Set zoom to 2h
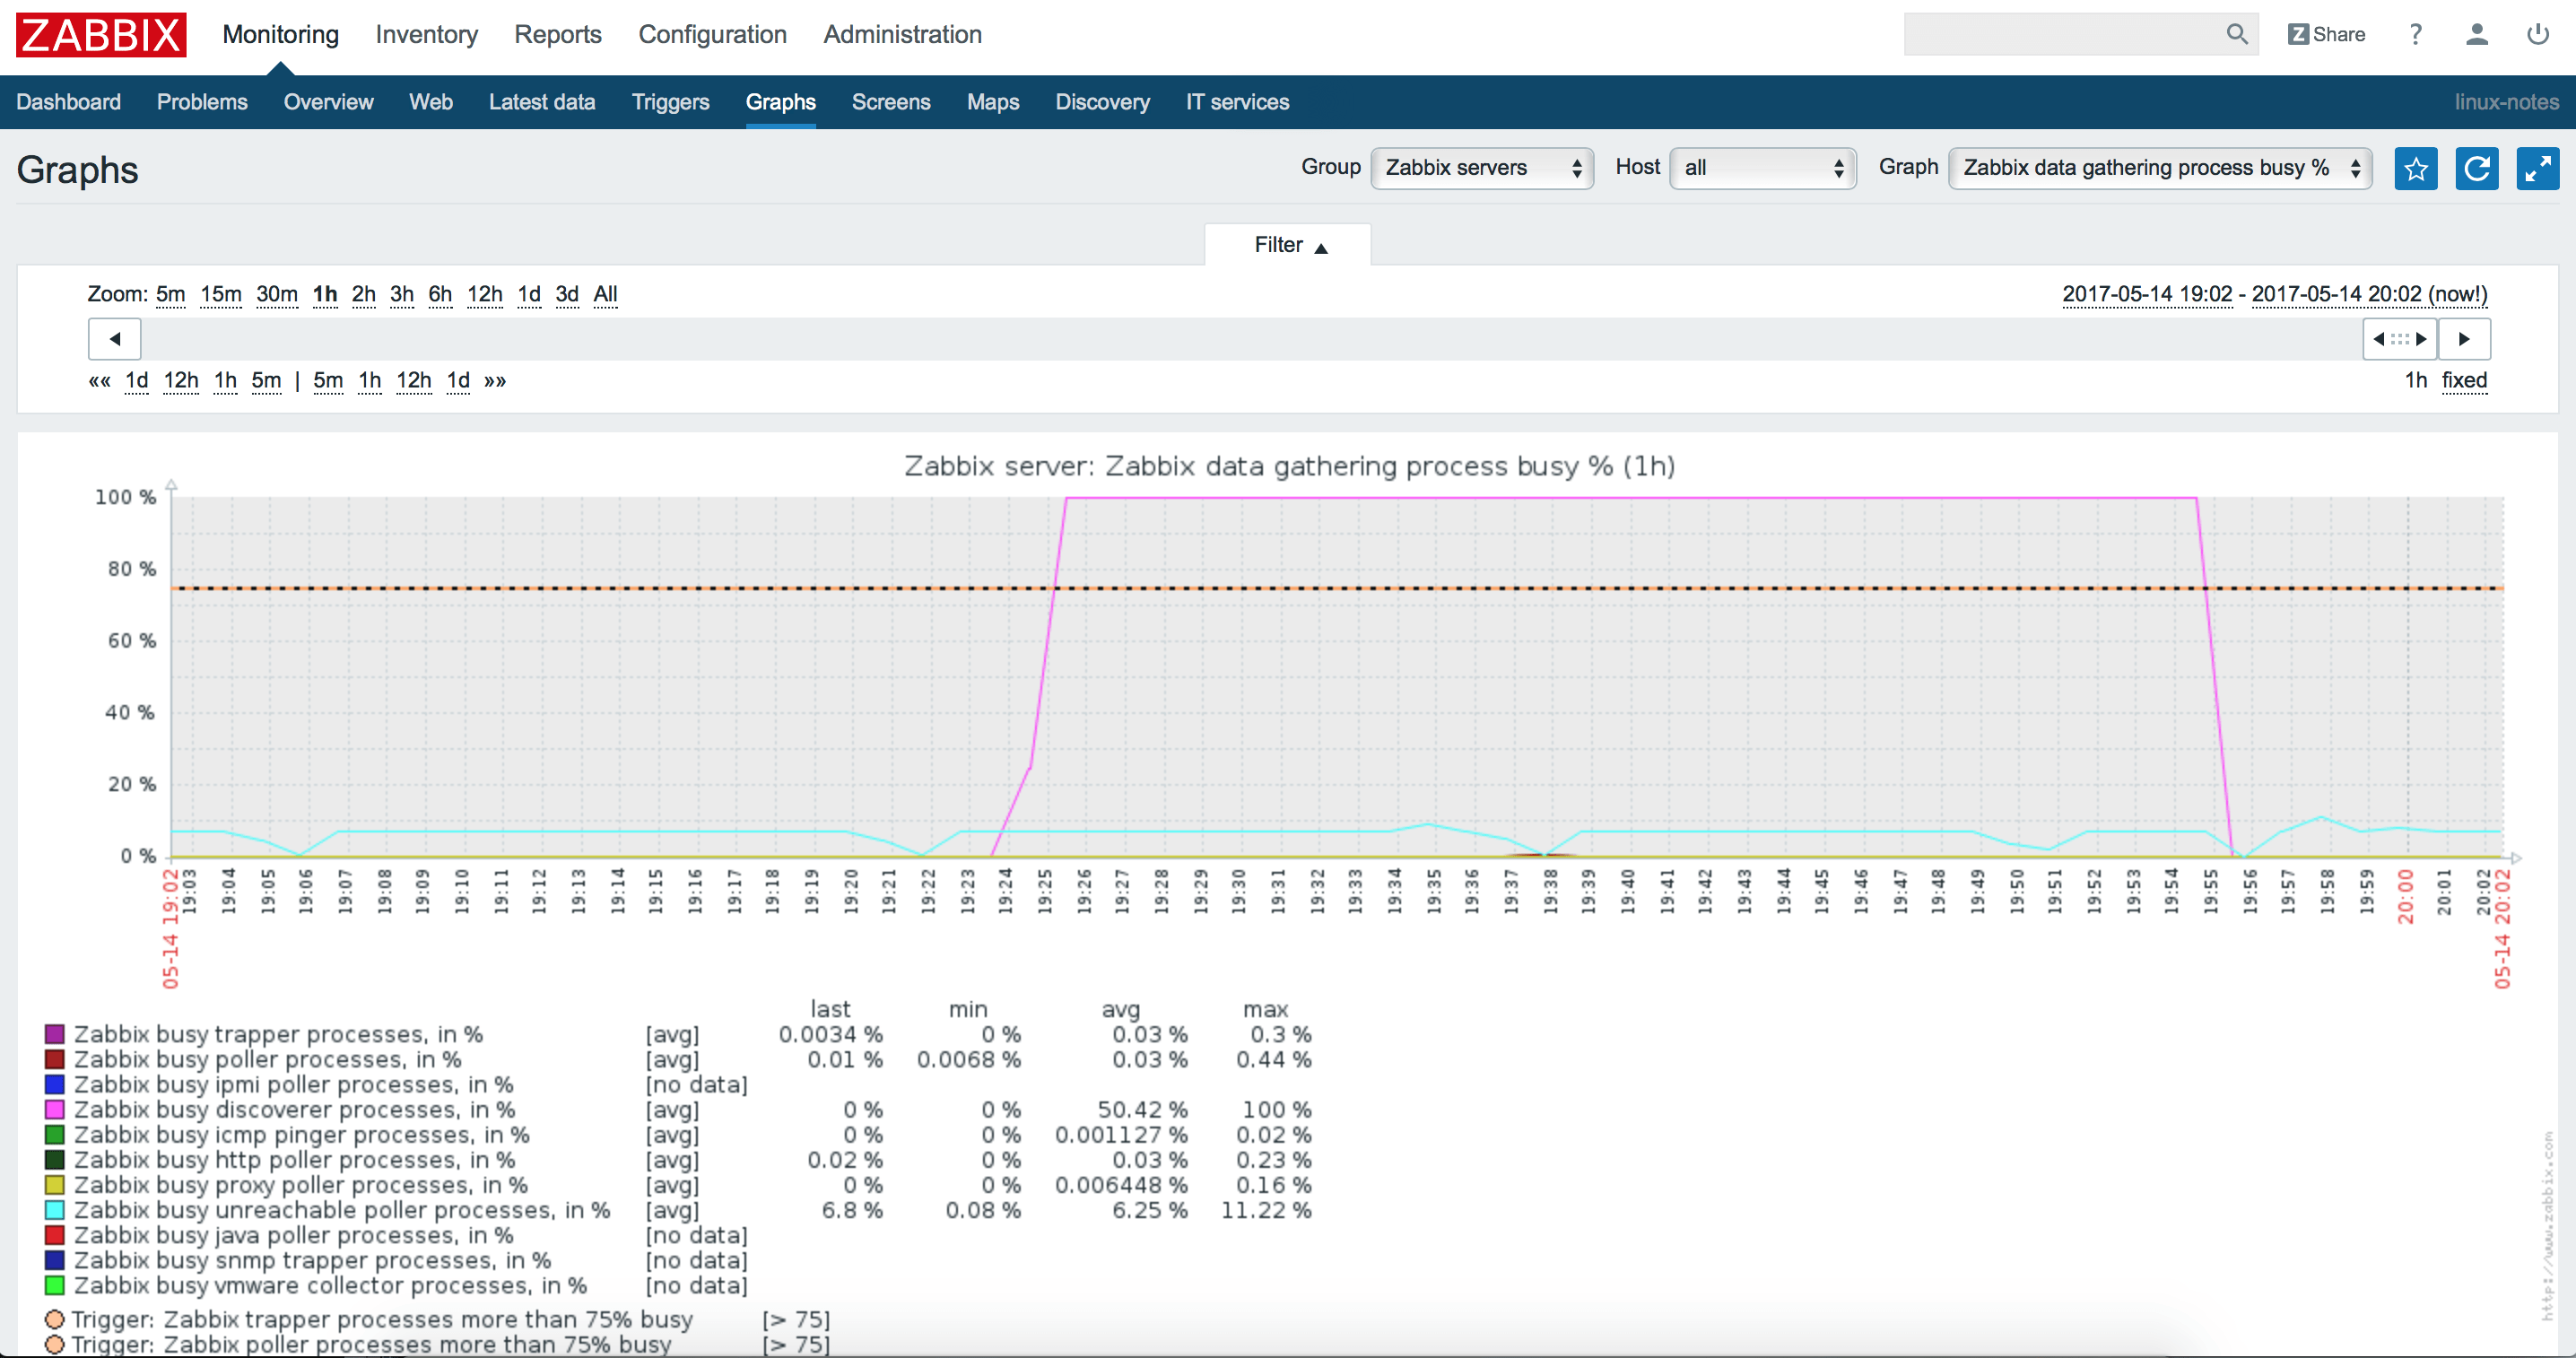Screen dimensions: 2576x1358 [x=364, y=294]
